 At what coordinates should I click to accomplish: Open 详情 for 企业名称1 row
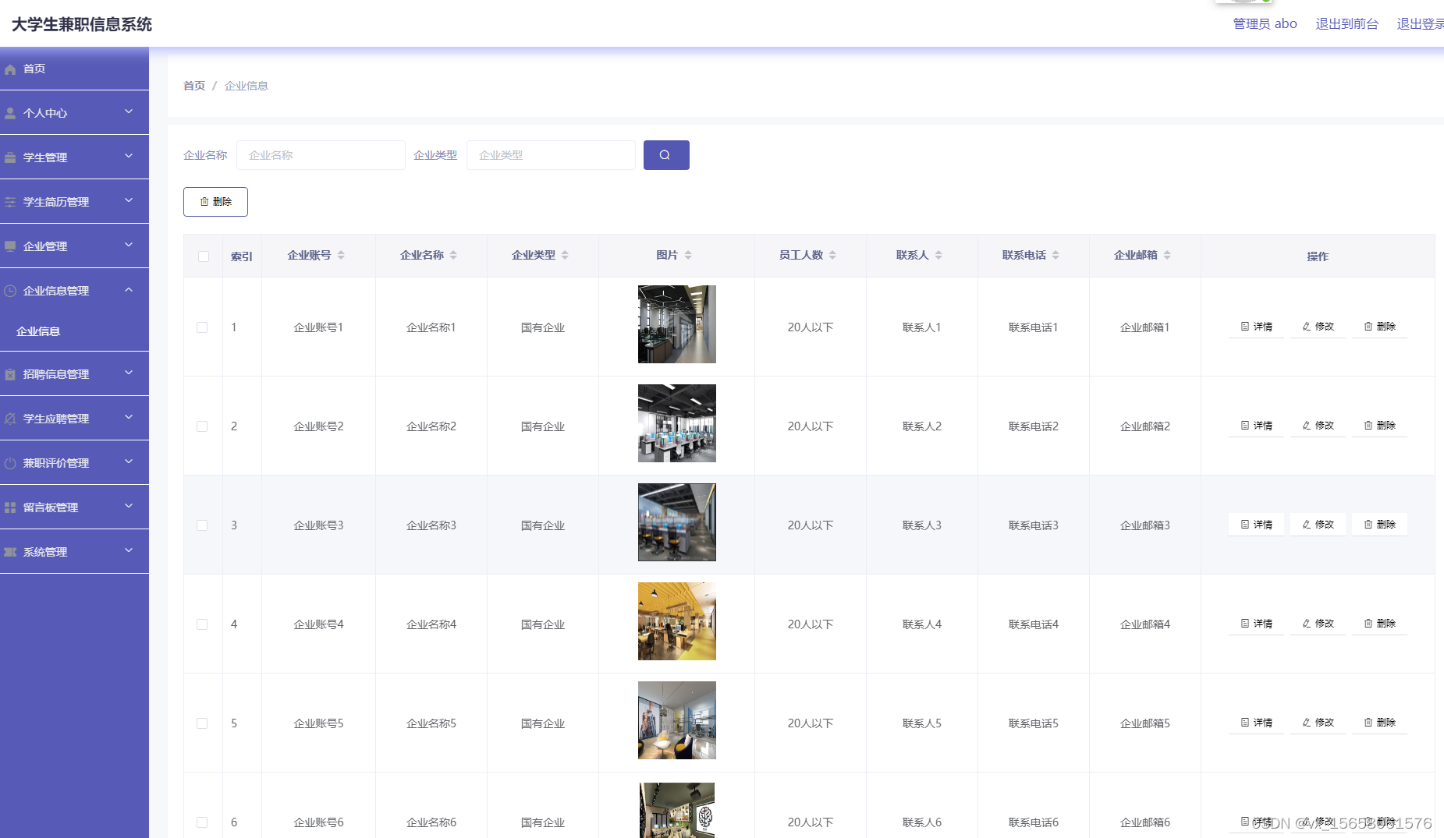1256,327
